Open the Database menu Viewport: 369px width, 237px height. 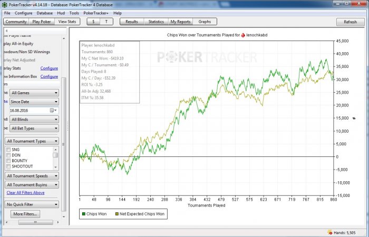click(x=45, y=13)
